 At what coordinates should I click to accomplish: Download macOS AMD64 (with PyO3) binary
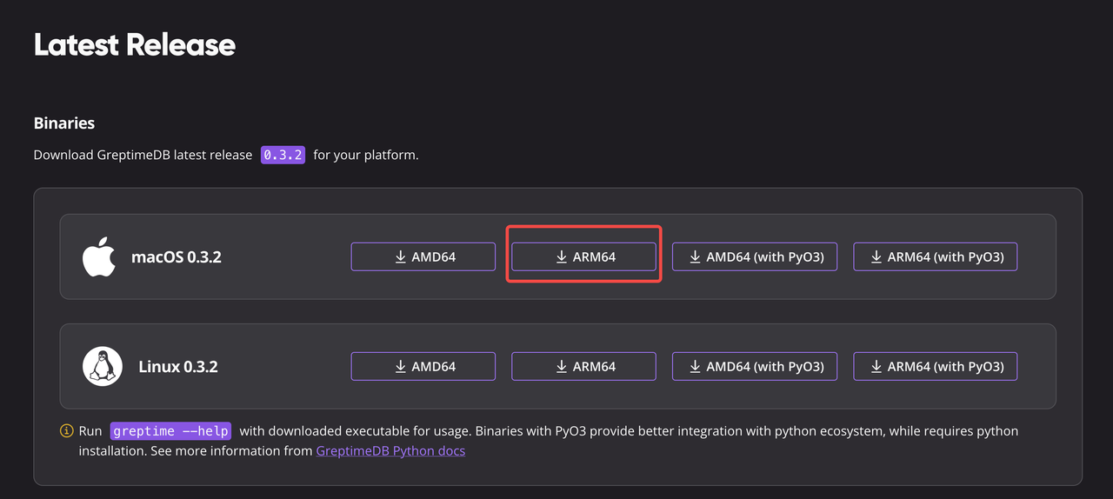[754, 256]
